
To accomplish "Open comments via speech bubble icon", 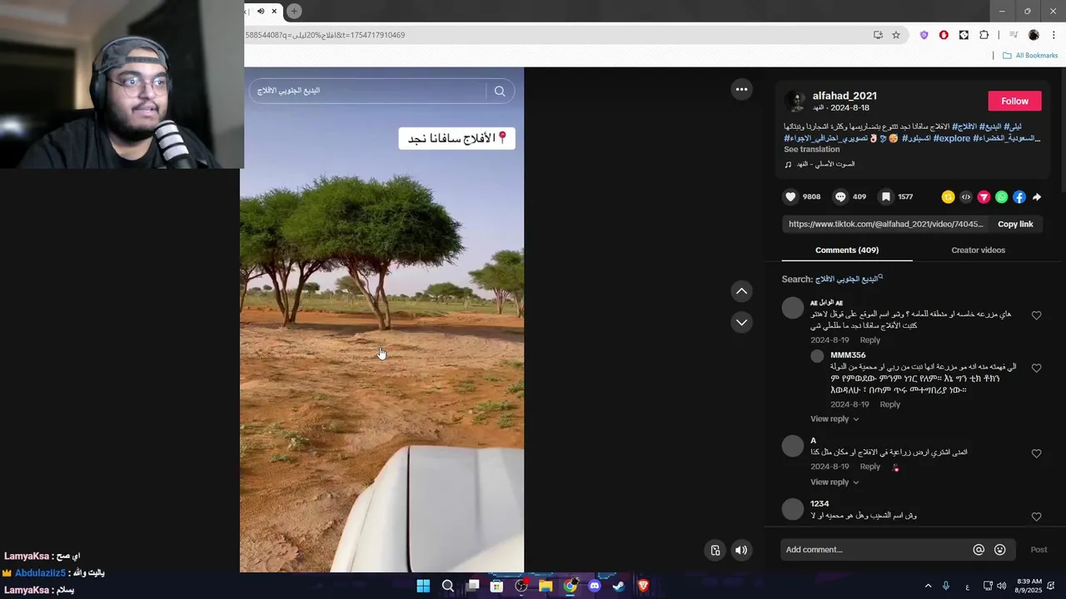I will (840, 197).
